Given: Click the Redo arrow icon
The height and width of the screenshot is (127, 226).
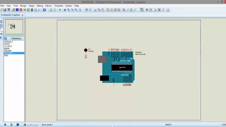Looking at the screenshot, I should (x=90, y=10).
